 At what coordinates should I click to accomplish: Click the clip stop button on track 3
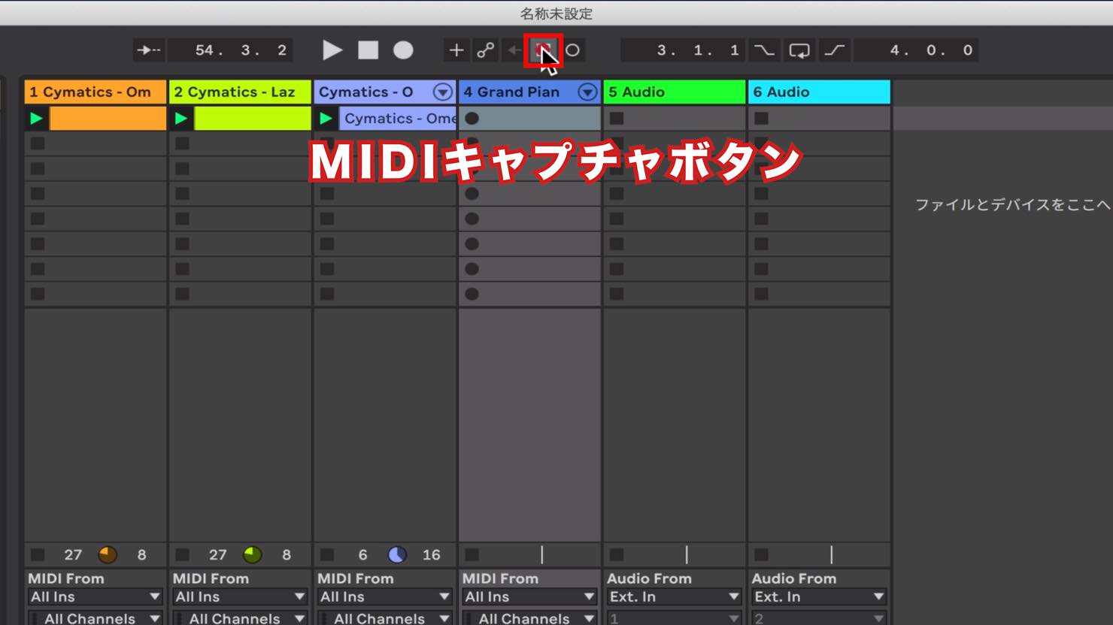pos(327,555)
